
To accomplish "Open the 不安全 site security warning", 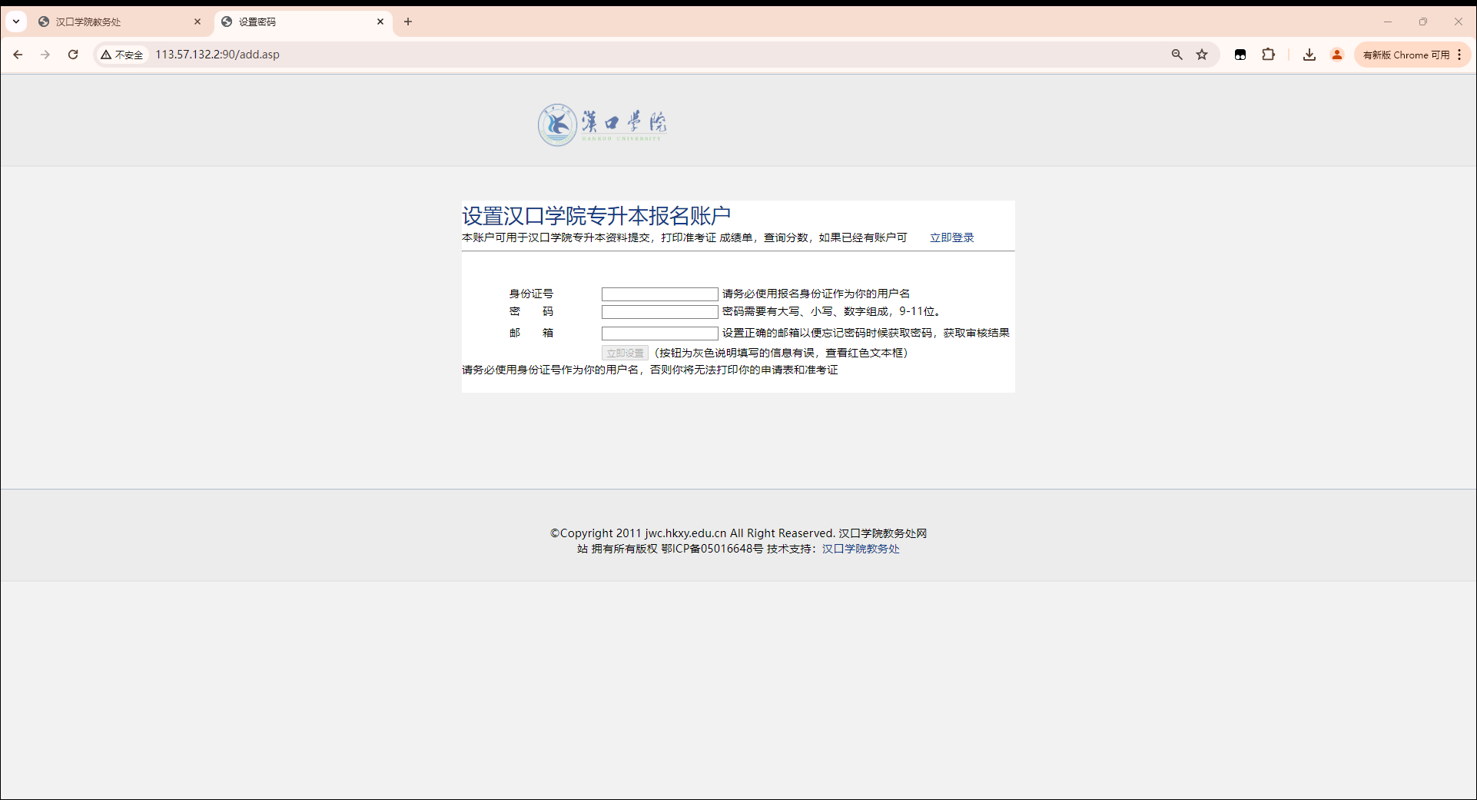I will pyautogui.click(x=122, y=55).
